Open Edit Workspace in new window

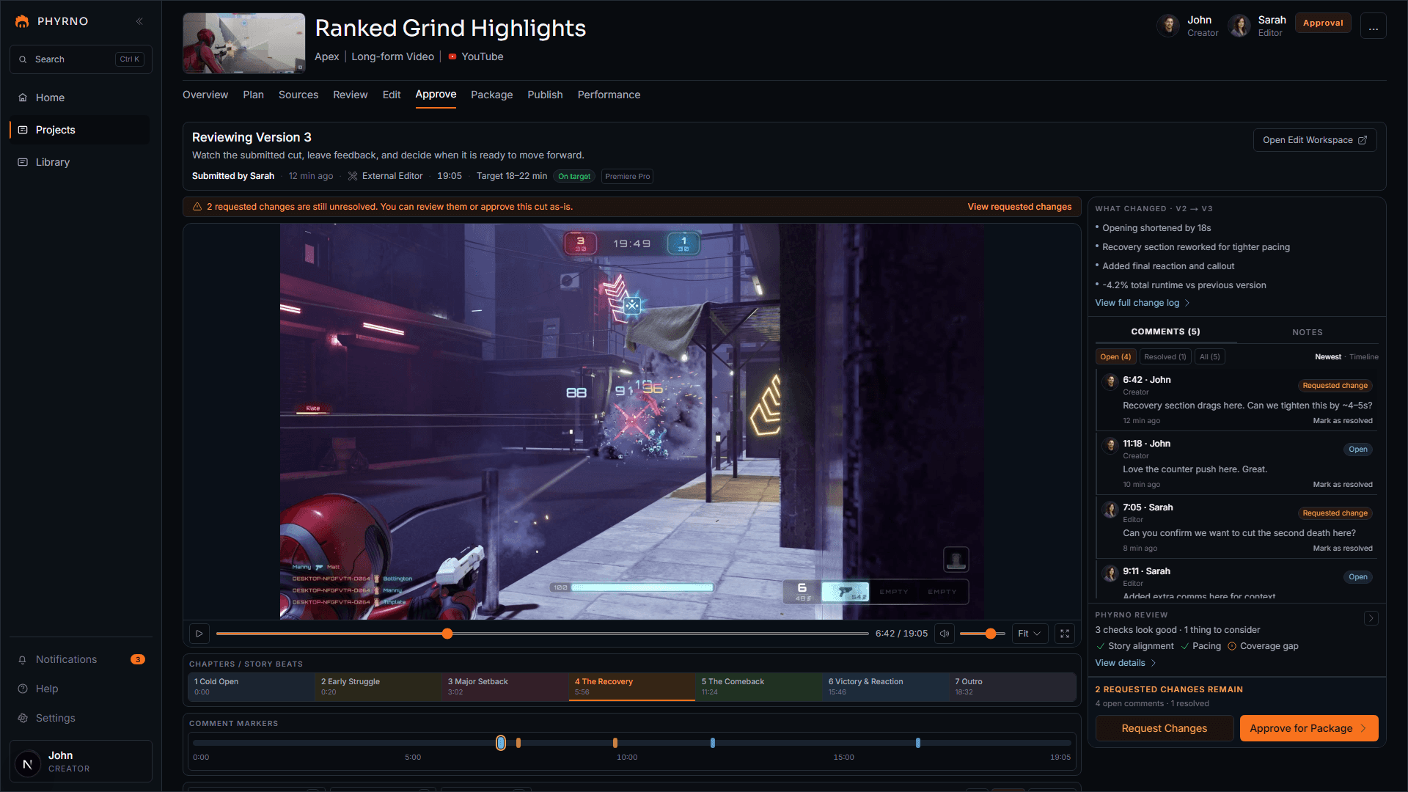(x=1315, y=140)
